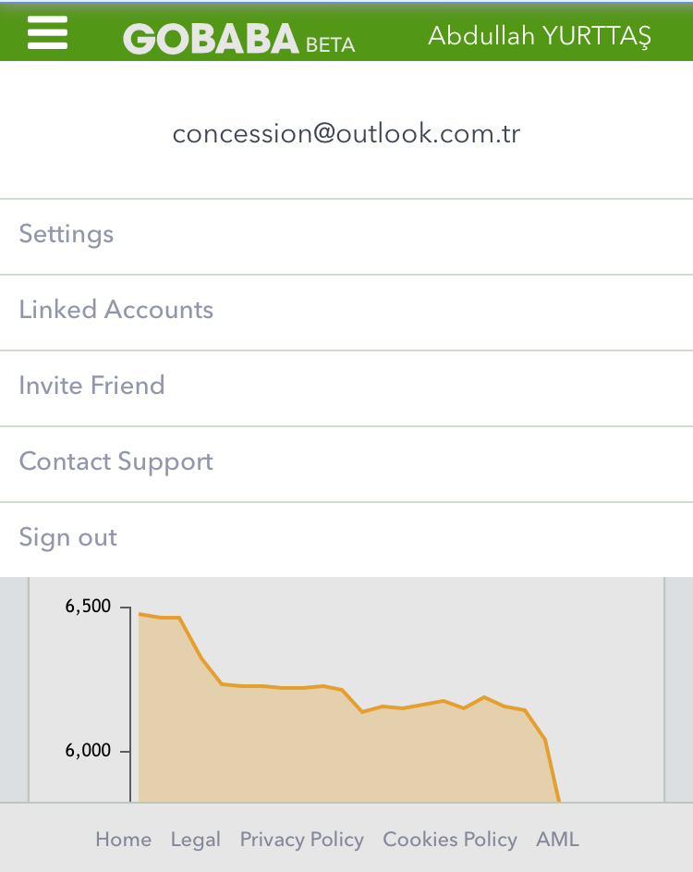View the Privacy Policy link
Viewport: 693px width, 872px height.
(x=302, y=840)
